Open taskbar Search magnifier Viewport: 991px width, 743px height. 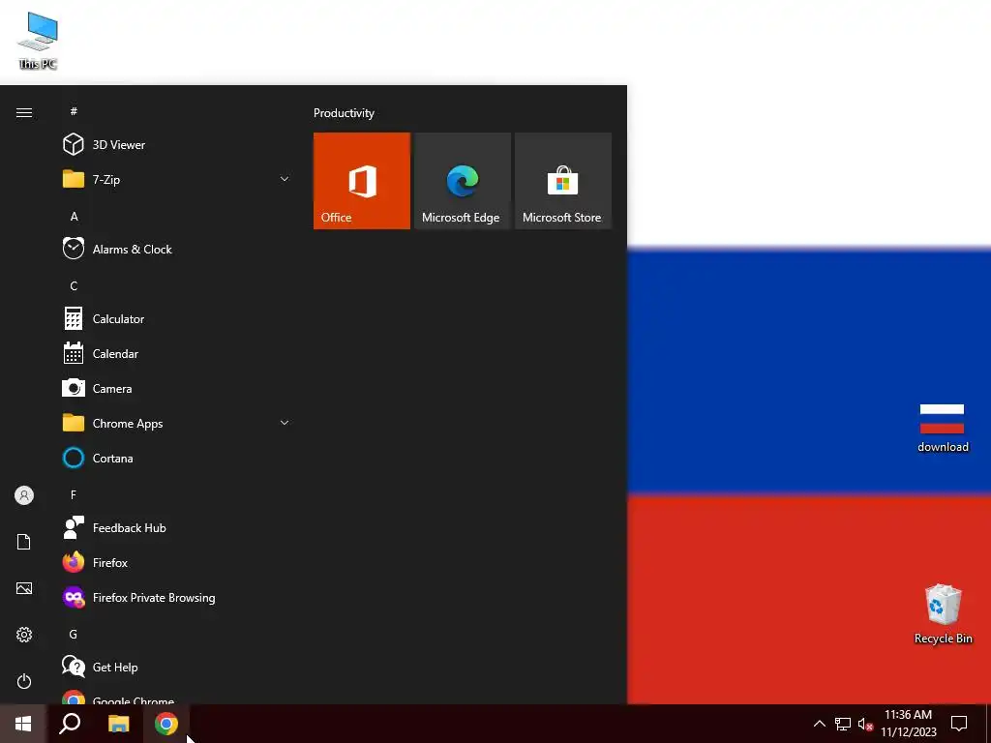tap(70, 724)
